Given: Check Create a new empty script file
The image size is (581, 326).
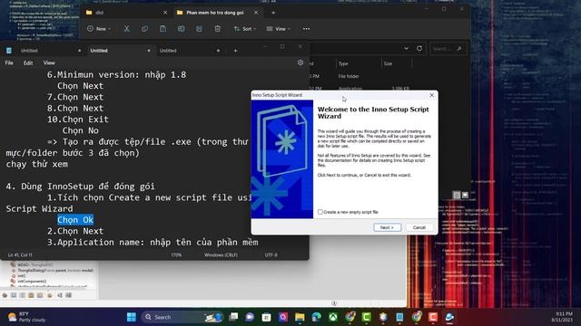Looking at the screenshot, I should tap(320, 212).
